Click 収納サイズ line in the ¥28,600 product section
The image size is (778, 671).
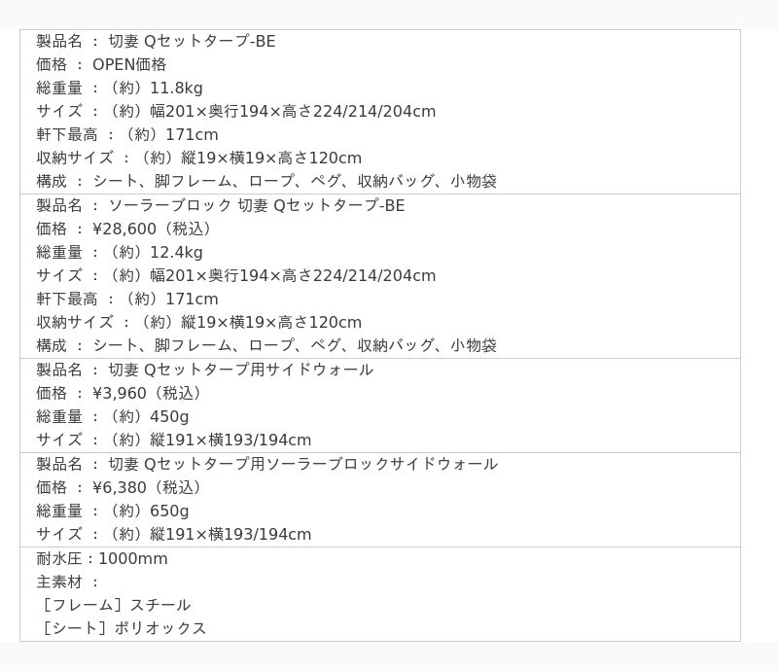click(198, 322)
